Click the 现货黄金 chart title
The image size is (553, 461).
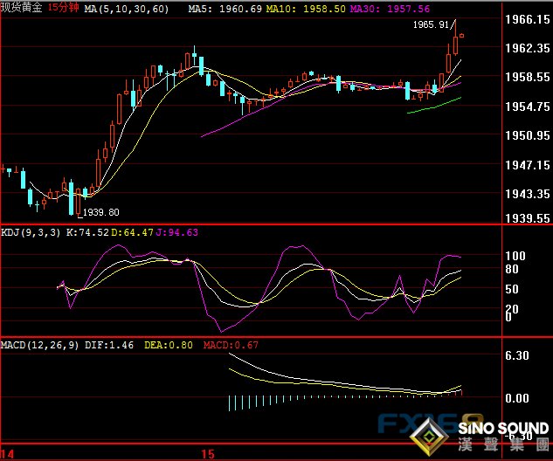(22, 7)
